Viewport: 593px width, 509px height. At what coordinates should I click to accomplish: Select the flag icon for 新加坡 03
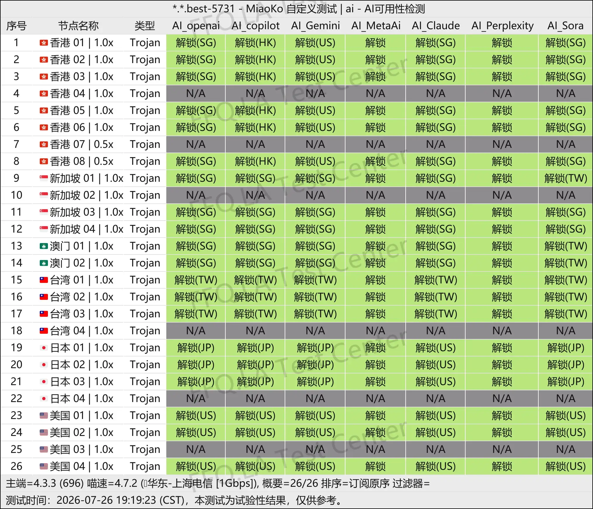[x=44, y=212]
